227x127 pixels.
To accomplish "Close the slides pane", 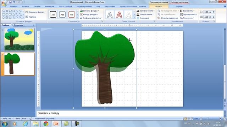I will click(x=34, y=25).
